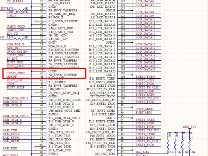Click the ENET1_NINT net label on left
Image resolution: width=208 pixels, height=156 pixels.
click(16, 73)
